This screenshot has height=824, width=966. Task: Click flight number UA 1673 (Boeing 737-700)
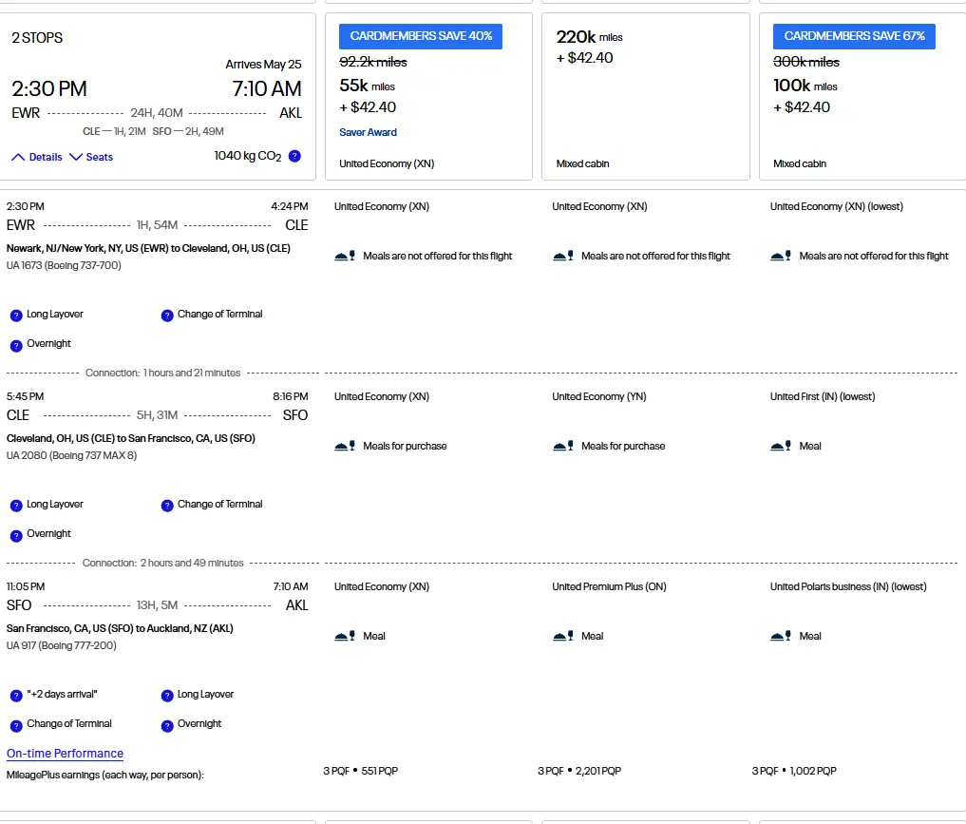click(64, 265)
